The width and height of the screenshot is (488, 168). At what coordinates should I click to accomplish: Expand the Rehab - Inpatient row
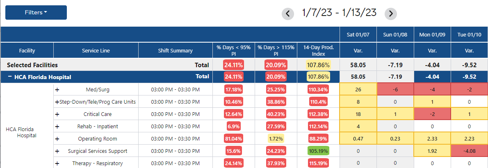coord(57,127)
